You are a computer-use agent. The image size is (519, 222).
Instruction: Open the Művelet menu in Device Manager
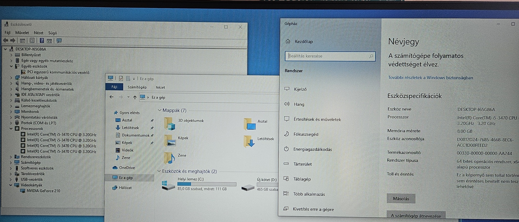(22, 33)
